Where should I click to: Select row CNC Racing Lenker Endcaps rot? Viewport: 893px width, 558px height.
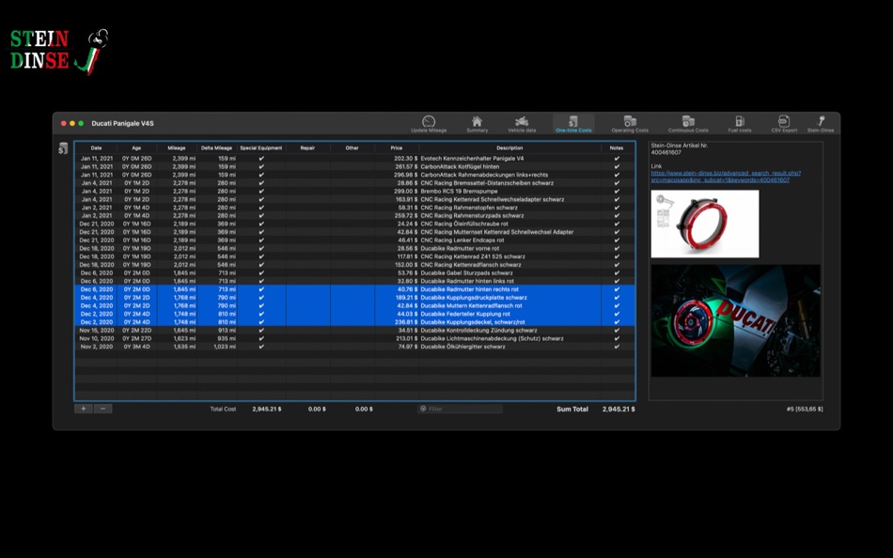(354, 240)
